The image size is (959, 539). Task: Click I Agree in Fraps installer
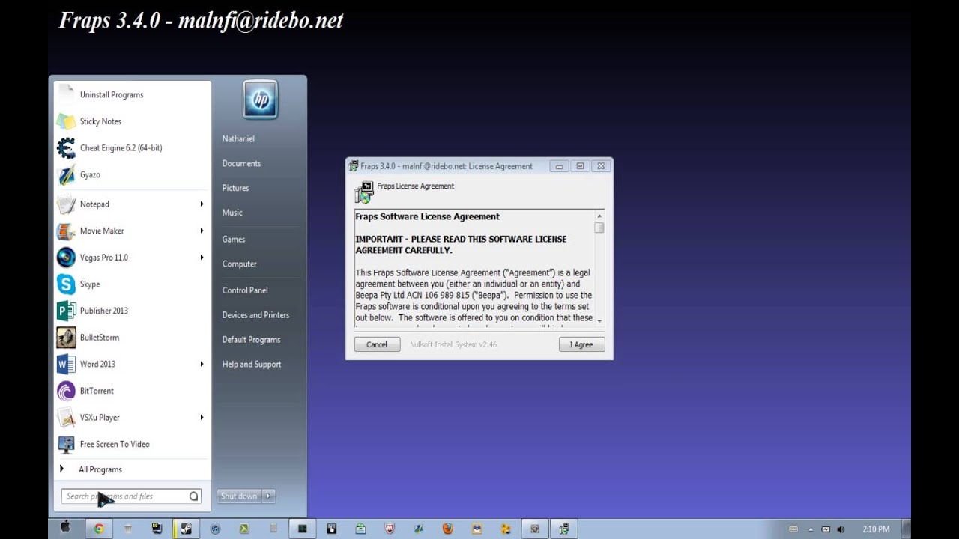[581, 345]
